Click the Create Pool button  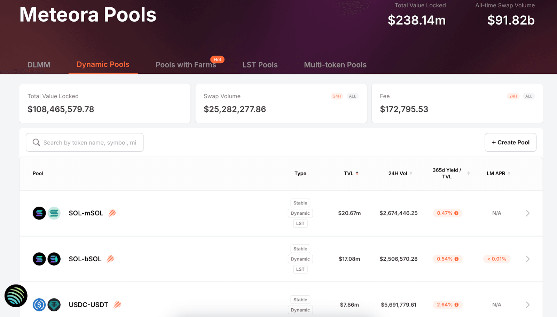510,142
